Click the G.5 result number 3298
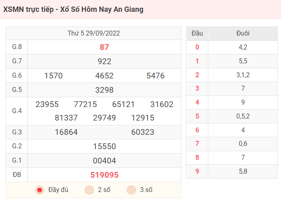 [x=104, y=90]
